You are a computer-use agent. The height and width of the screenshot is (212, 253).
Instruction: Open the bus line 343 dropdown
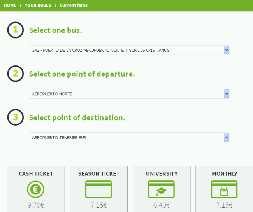(x=129, y=50)
